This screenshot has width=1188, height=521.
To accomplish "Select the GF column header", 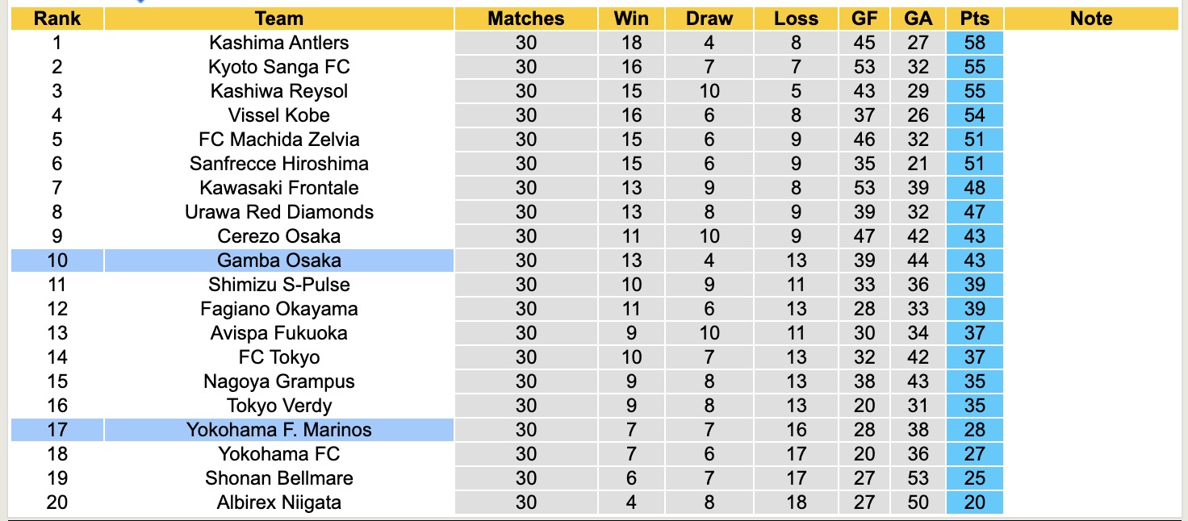I will tap(864, 19).
